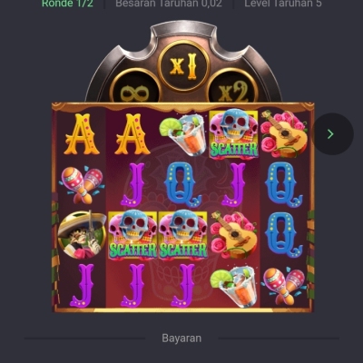
Task: Click the Level Taruhan 5 label
Action: point(283,4)
